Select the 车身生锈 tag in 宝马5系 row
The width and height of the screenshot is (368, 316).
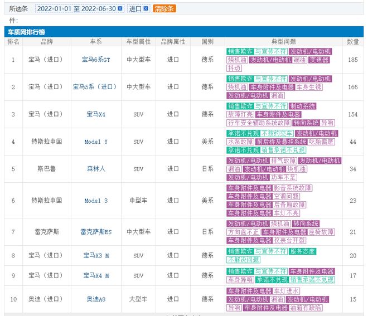pyautogui.click(x=309, y=87)
